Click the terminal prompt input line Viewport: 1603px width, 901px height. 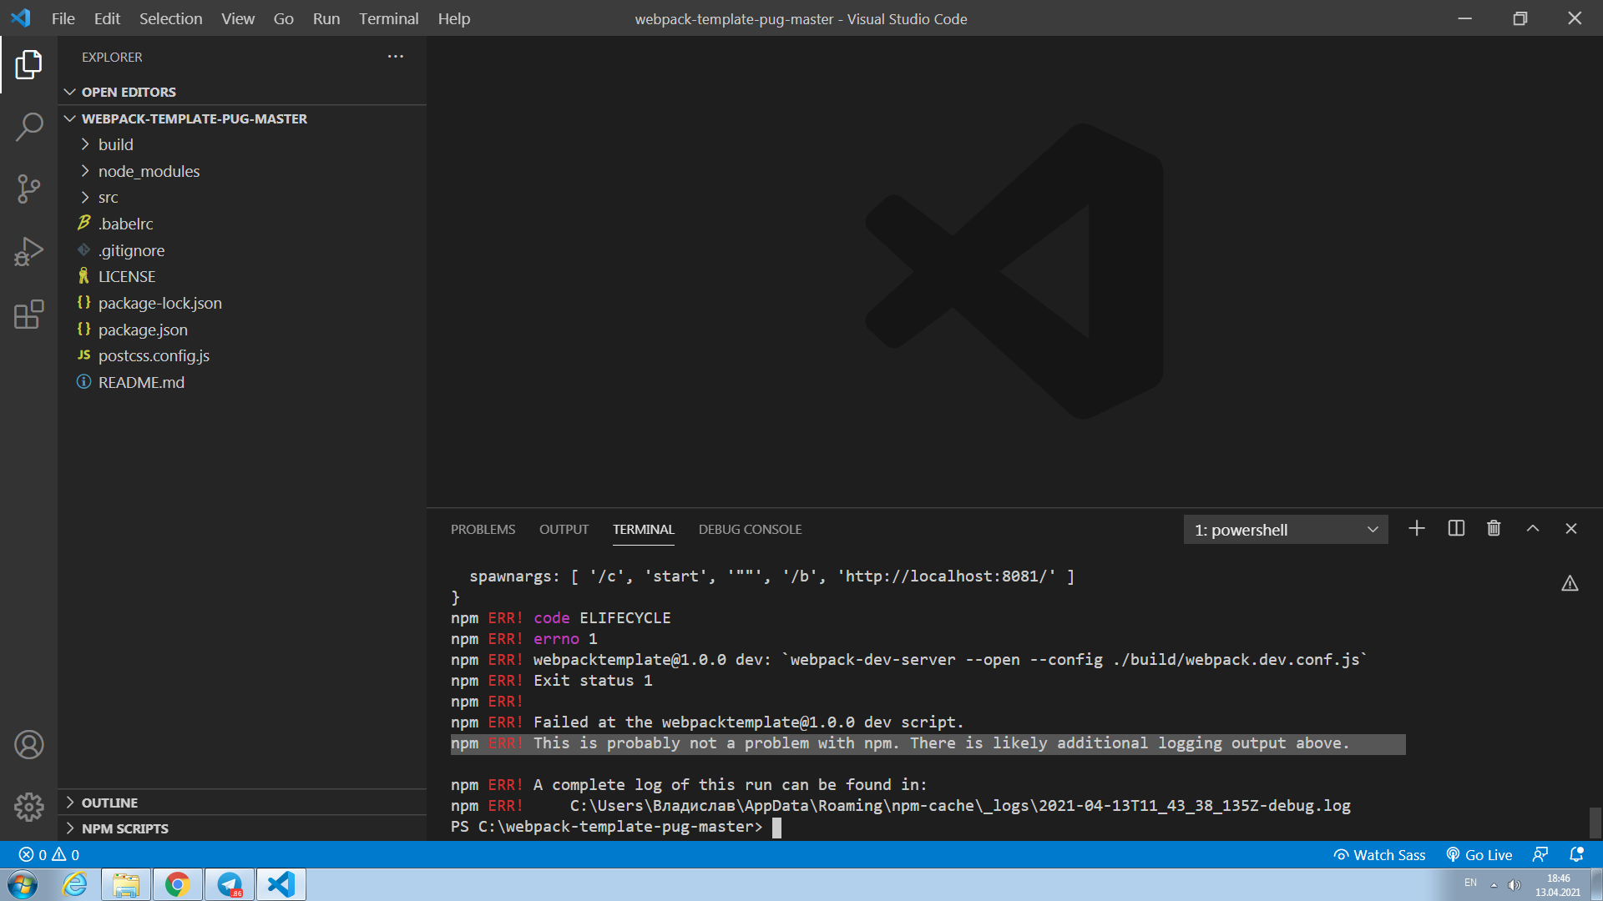[616, 827]
